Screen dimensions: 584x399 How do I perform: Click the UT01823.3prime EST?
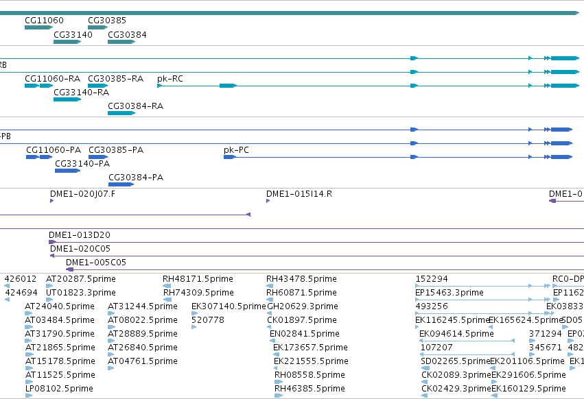(x=49, y=300)
